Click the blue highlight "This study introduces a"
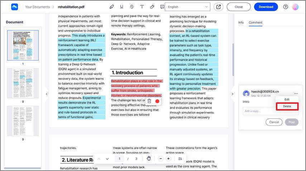The width and height of the screenshot is (306, 171). (88, 35)
